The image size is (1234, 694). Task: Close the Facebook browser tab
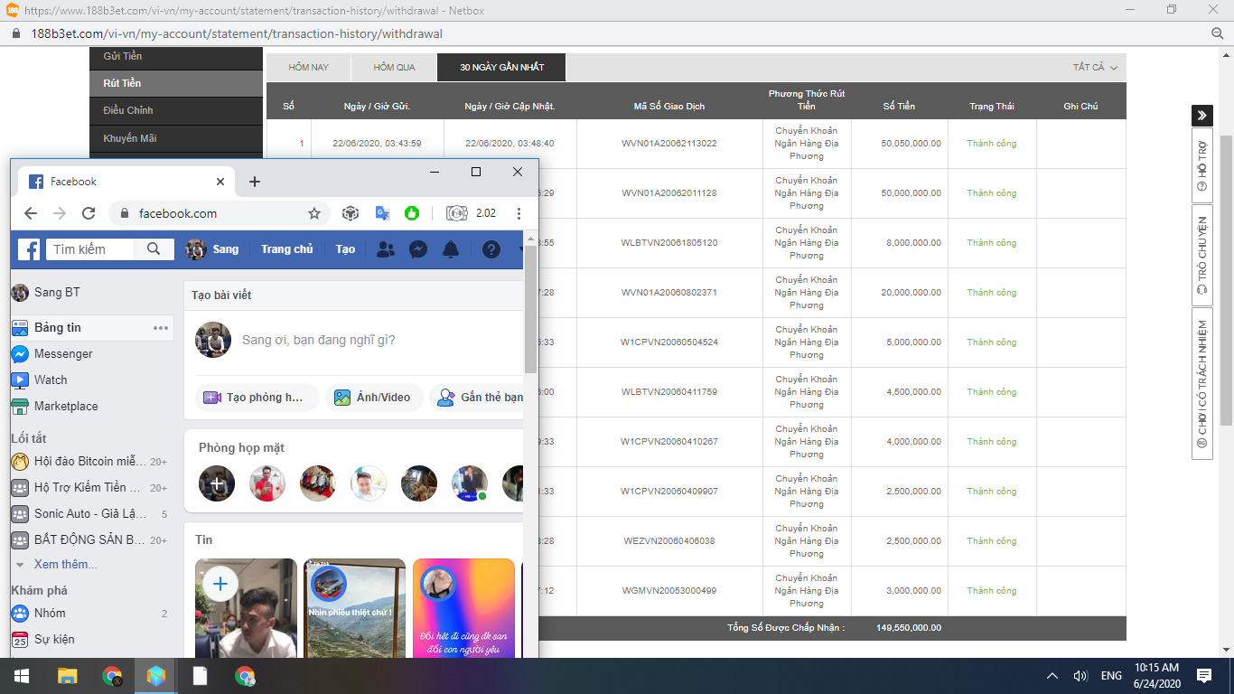point(220,182)
